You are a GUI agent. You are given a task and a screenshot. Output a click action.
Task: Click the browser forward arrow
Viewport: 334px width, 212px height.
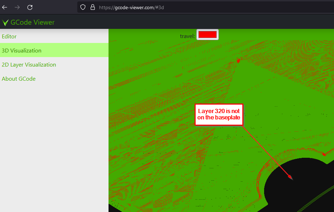17,7
